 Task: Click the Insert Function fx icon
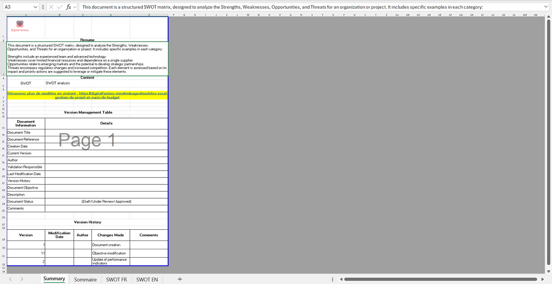point(68,7)
